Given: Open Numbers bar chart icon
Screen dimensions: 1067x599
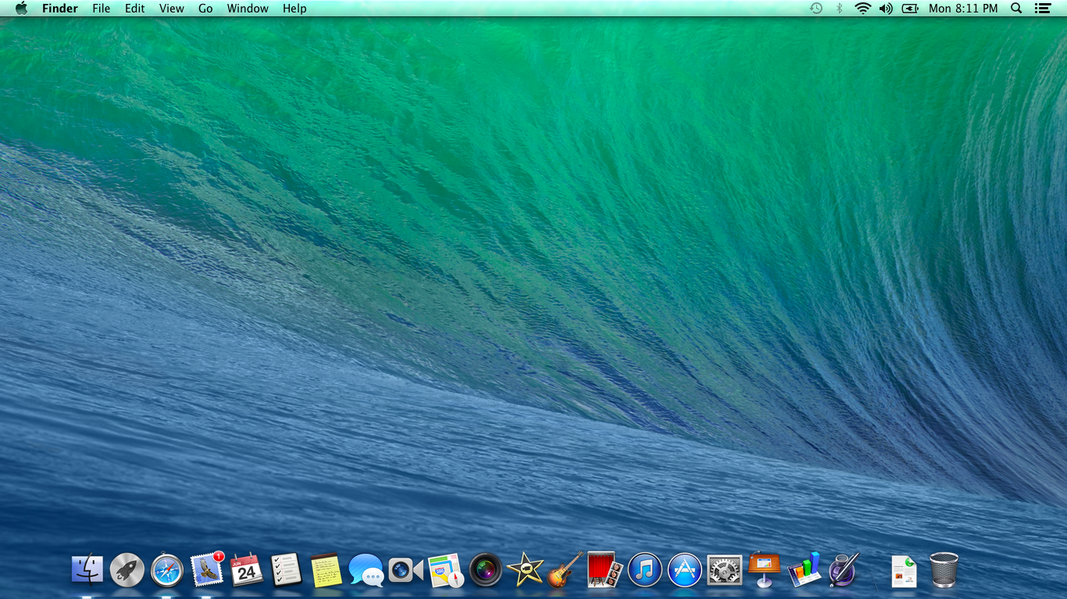Looking at the screenshot, I should pyautogui.click(x=805, y=569).
